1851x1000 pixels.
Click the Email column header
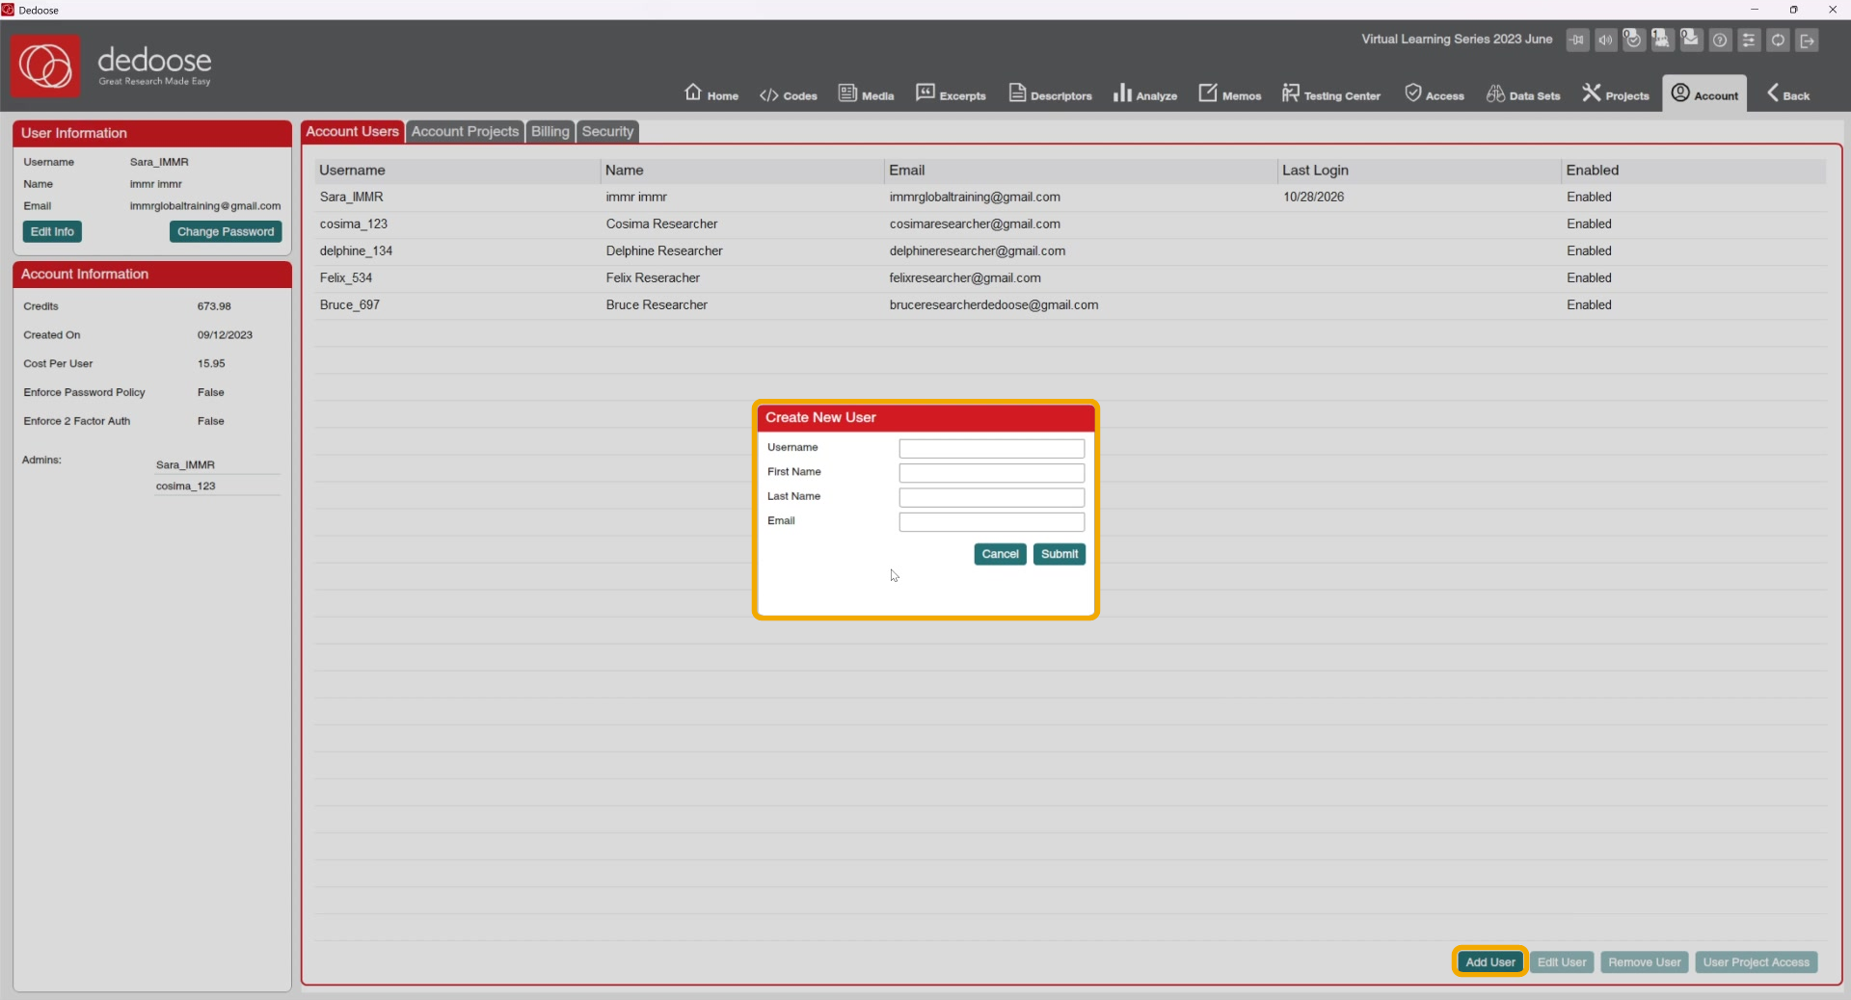pyautogui.click(x=1080, y=171)
